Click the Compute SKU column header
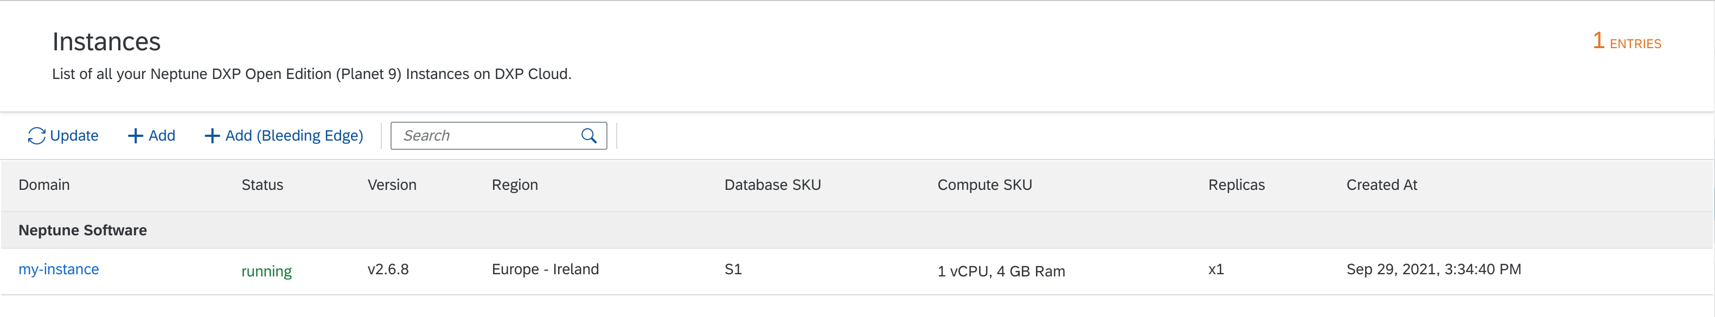The width and height of the screenshot is (1715, 317). pos(984,185)
